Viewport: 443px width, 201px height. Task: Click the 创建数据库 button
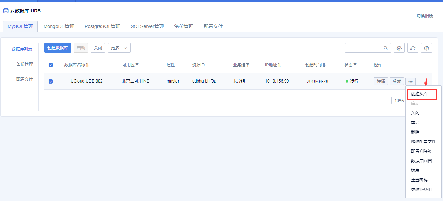click(57, 48)
